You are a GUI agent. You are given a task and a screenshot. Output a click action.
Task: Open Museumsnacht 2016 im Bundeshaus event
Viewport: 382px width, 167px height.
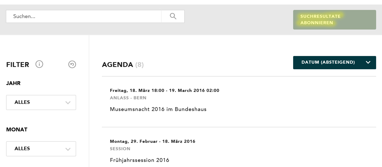pos(158,109)
